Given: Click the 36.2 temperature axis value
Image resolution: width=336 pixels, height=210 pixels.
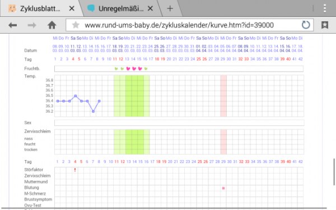Looking at the screenshot, I should click(49, 111).
